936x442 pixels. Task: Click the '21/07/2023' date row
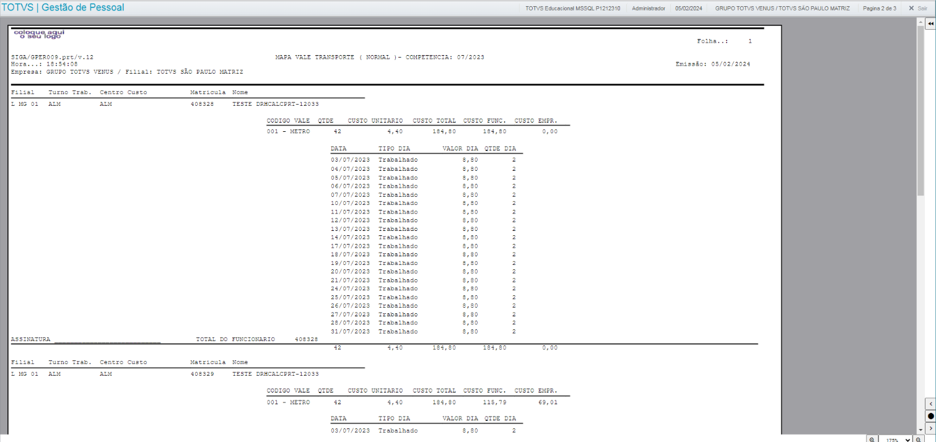423,280
